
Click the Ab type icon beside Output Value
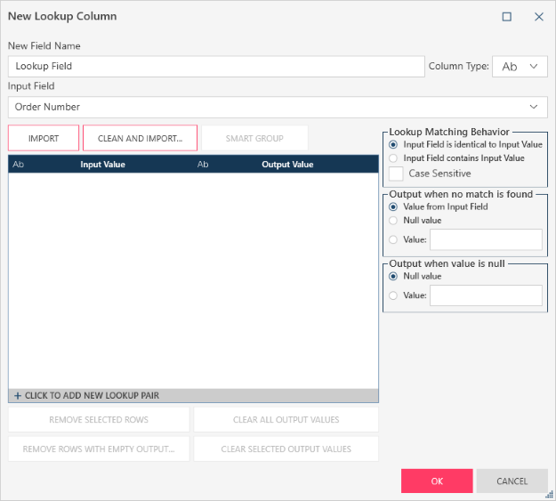pyautogui.click(x=203, y=165)
